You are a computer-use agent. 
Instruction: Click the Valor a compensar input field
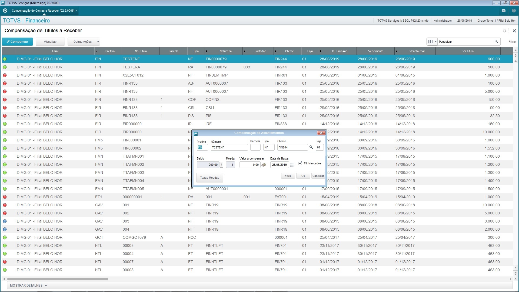[249, 165]
